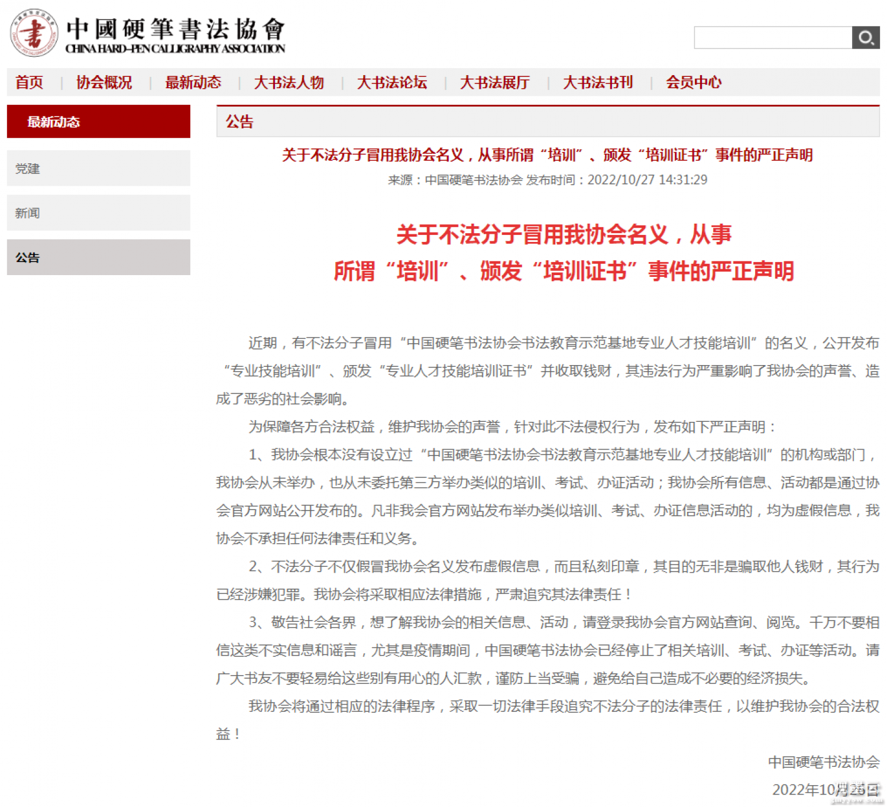Select 公告 in the left sidebar
This screenshot has width=887, height=807.
click(99, 257)
